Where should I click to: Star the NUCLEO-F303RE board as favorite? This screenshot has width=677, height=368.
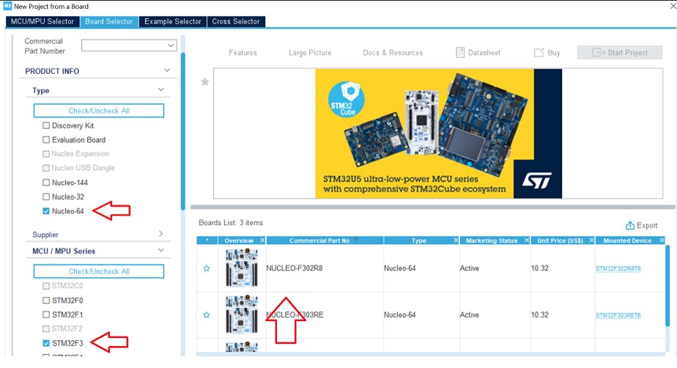207,315
